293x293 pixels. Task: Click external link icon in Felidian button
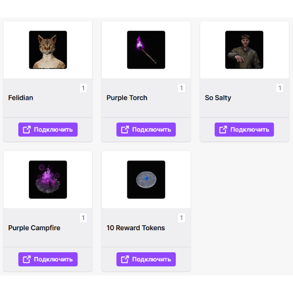pos(27,130)
